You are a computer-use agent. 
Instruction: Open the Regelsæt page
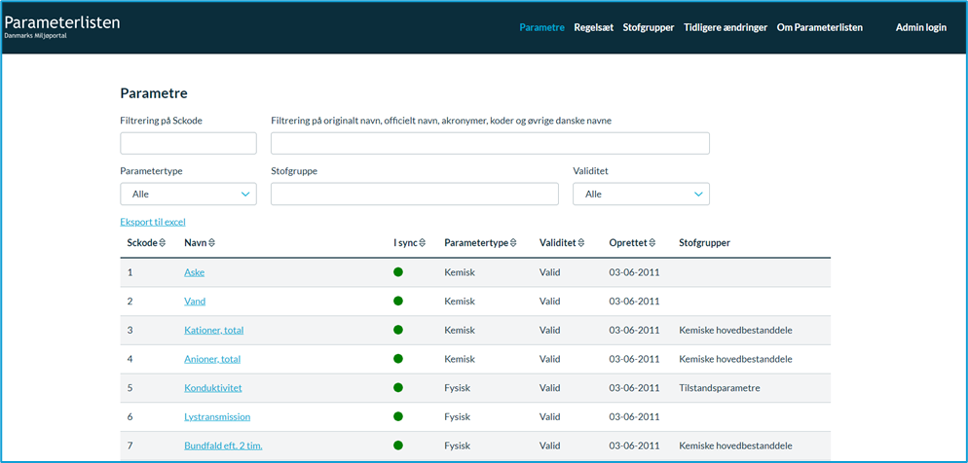594,28
